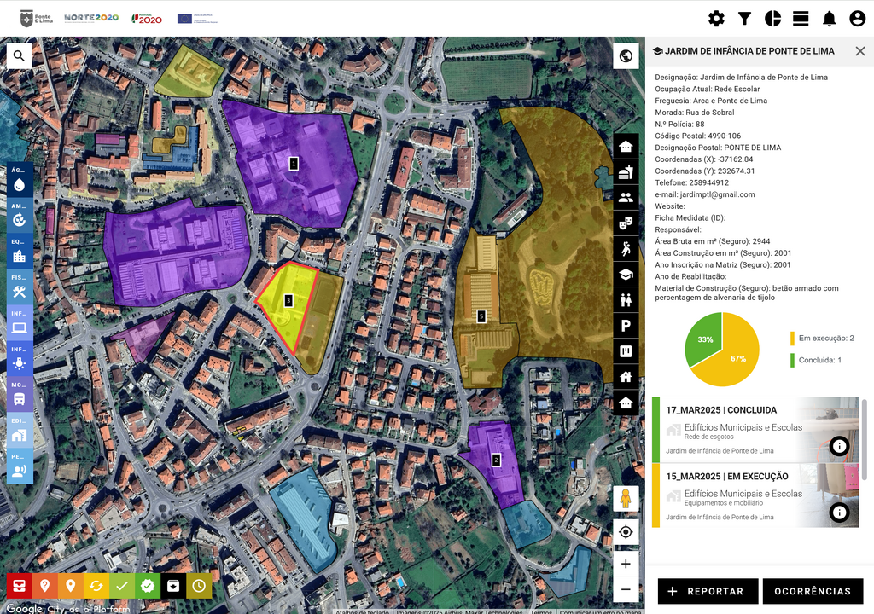Image resolution: width=874 pixels, height=614 pixels.
Task: Open the map search magnifier
Action: click(20, 56)
